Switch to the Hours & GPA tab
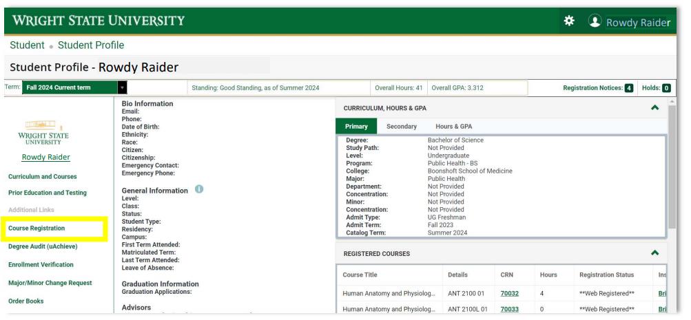This screenshot has height=320, width=691. (x=453, y=127)
